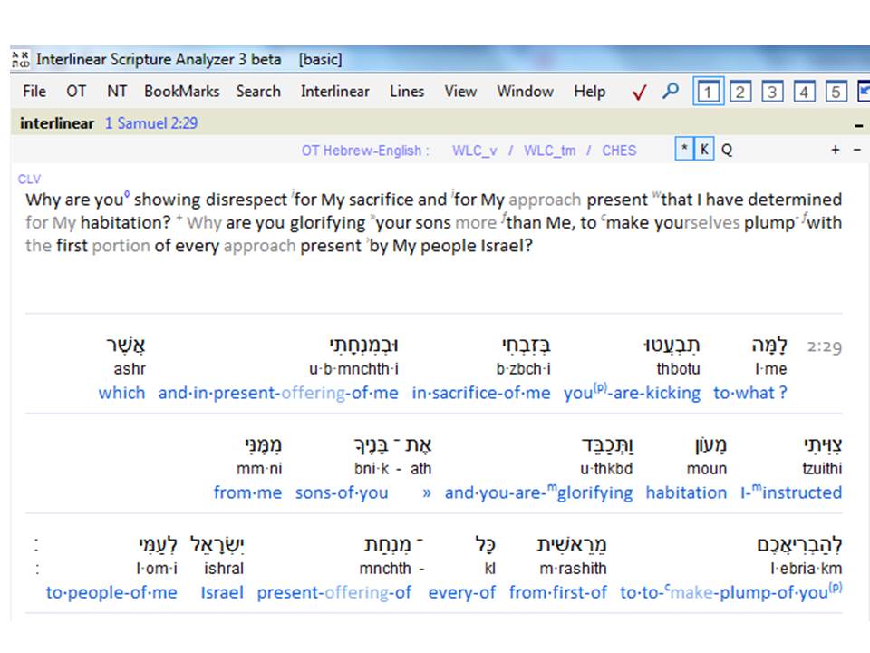870x653 pixels.
Task: Select the WLC_v text version link
Action: point(474,151)
